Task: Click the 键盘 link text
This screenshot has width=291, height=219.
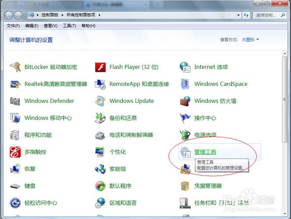Action: pos(30,186)
